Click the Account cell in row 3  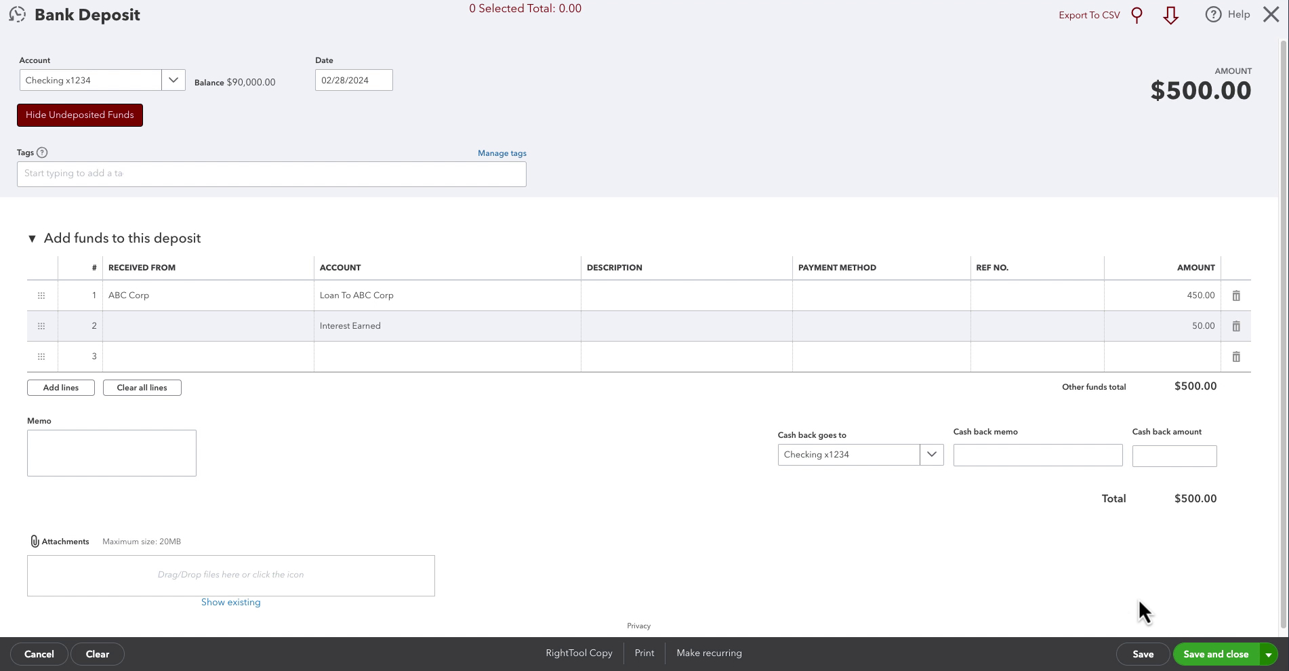447,357
